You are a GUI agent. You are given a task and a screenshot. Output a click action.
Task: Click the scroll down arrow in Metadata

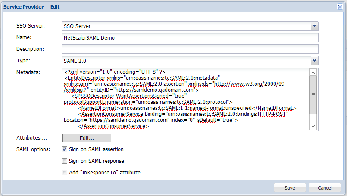pos(313,125)
